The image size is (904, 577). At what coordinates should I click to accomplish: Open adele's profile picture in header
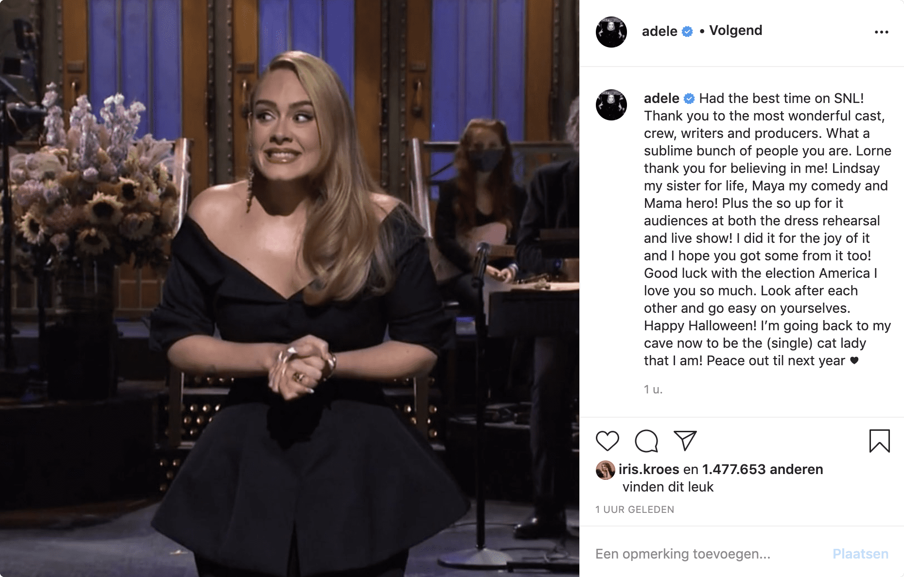coord(611,32)
